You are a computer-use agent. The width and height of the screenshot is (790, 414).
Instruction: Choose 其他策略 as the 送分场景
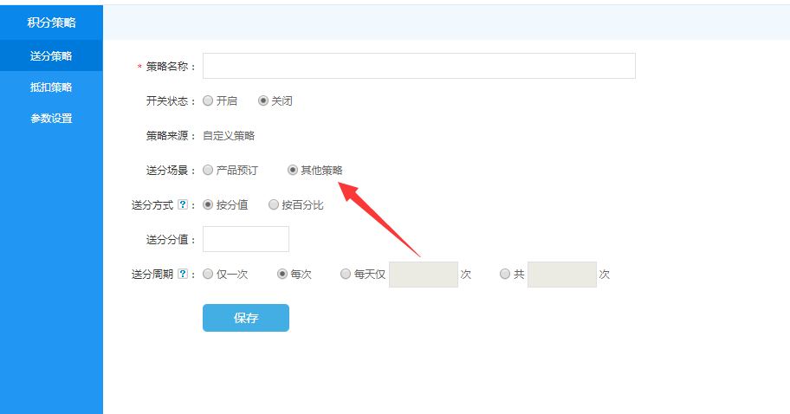pyautogui.click(x=293, y=170)
